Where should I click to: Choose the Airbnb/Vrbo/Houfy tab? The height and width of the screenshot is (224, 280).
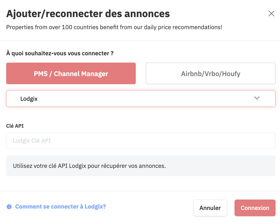(x=210, y=74)
